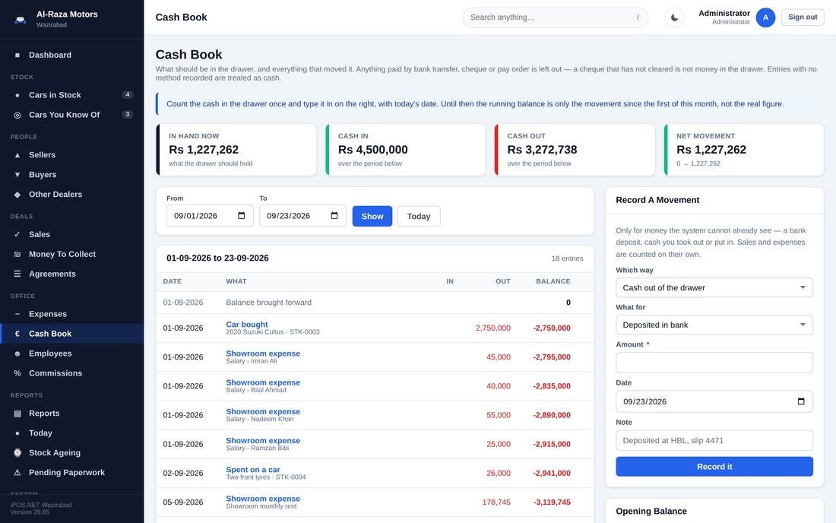Click the Show button
Image resolution: width=836 pixels, height=523 pixels.
[x=372, y=216]
